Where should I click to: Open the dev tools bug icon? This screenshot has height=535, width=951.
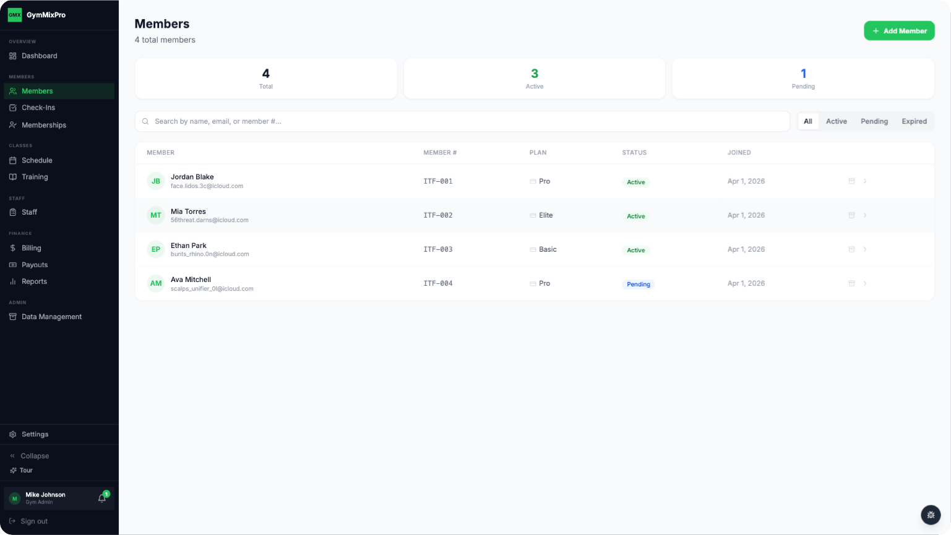click(931, 515)
